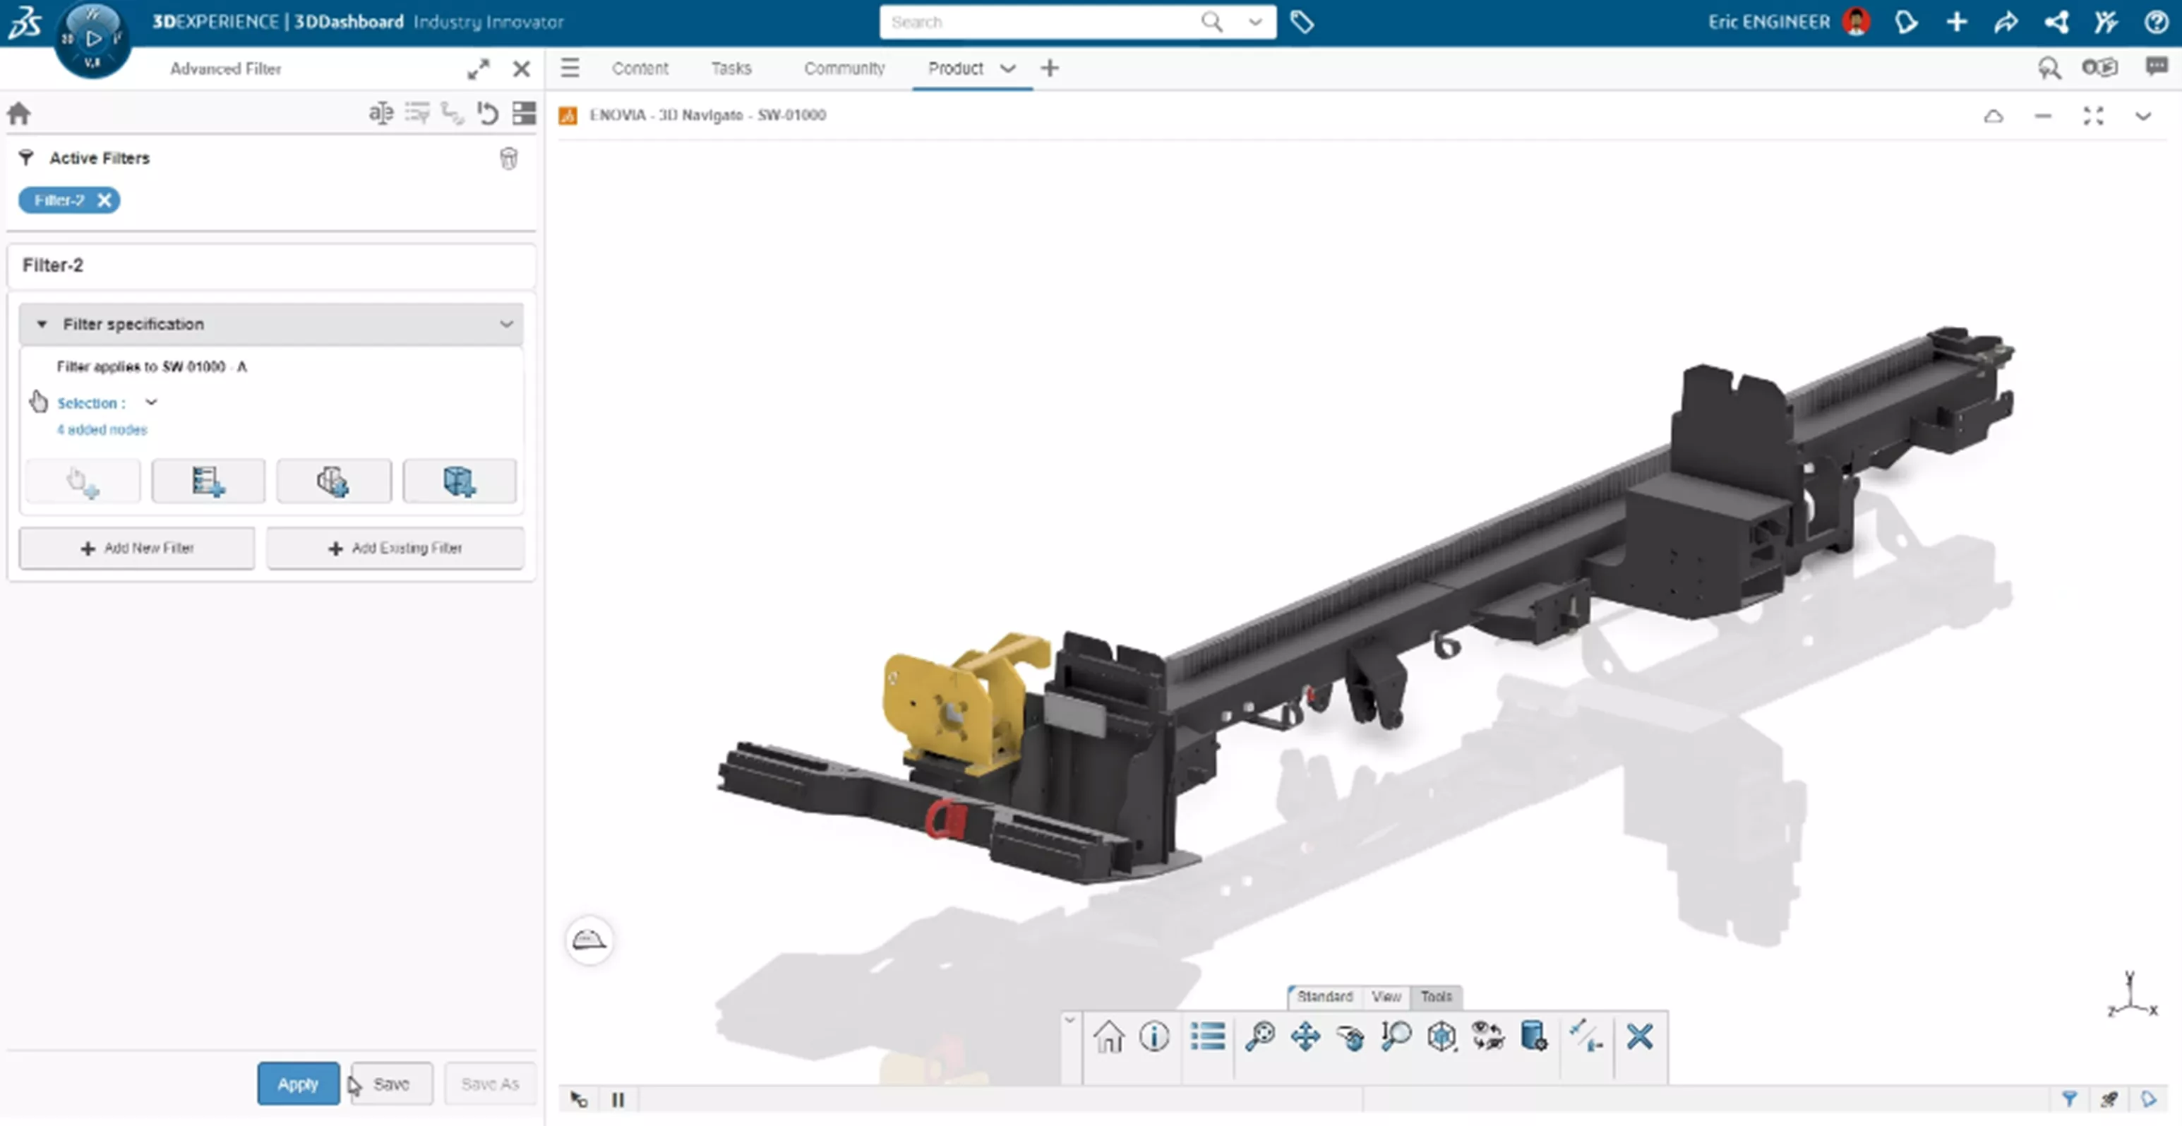This screenshot has width=2182, height=1126.
Task: Pause playback in the bottom bar
Action: [618, 1099]
